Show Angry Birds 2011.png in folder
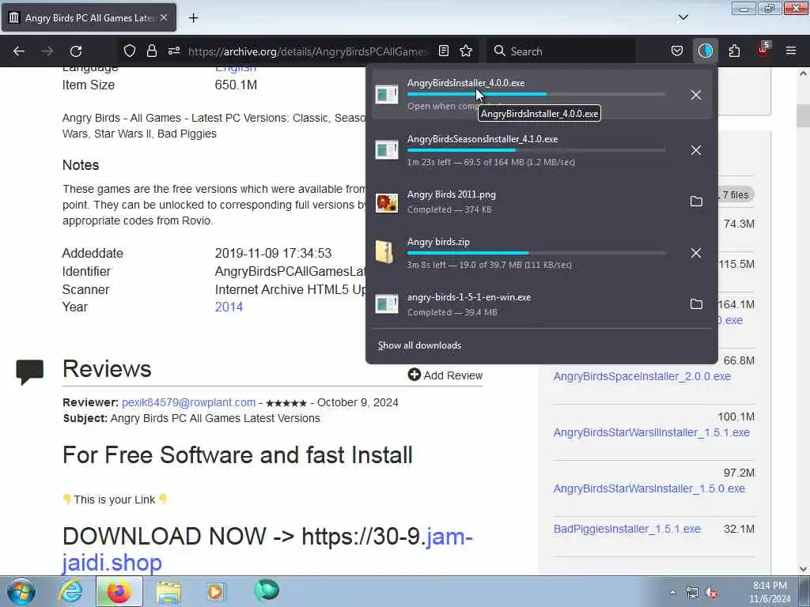Image resolution: width=810 pixels, height=607 pixels. tap(696, 202)
